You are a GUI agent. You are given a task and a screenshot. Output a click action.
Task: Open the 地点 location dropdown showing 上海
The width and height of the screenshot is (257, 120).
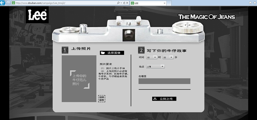[x=155, y=67]
